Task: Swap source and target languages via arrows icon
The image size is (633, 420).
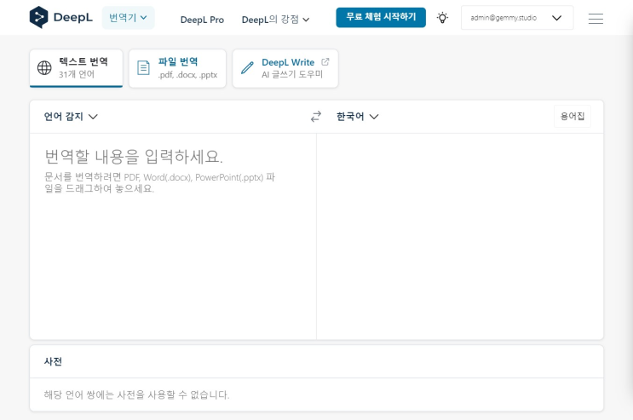Action: [x=316, y=117]
